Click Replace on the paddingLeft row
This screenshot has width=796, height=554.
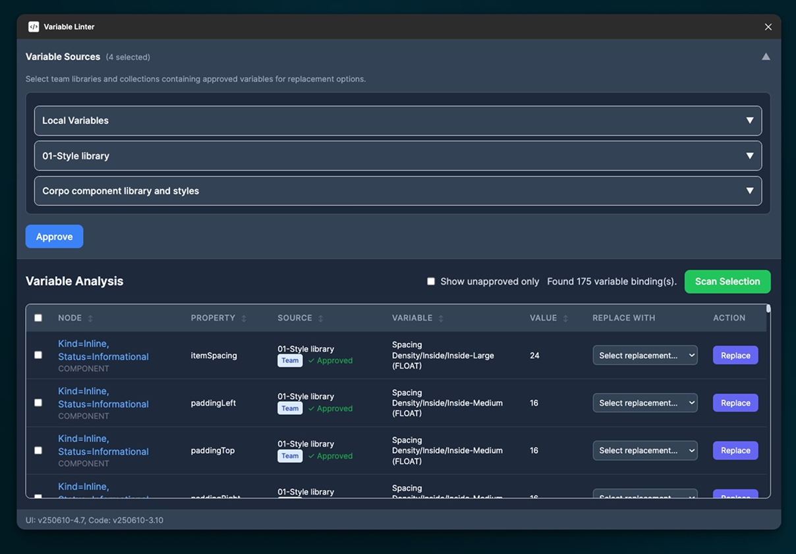[735, 402]
